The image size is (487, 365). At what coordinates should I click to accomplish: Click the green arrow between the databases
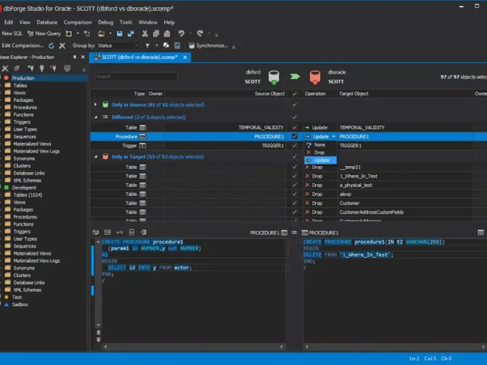click(x=294, y=77)
